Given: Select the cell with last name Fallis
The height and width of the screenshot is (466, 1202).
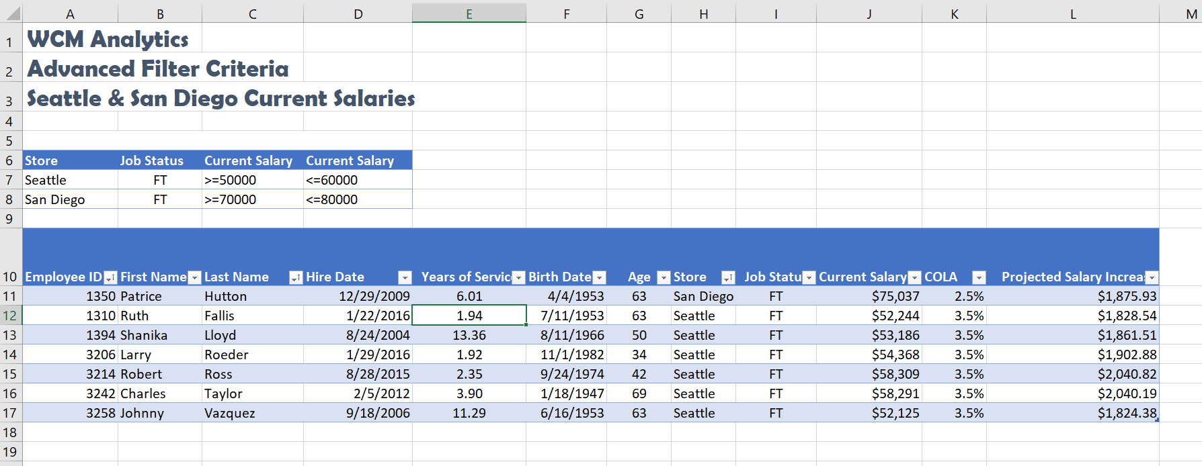Looking at the screenshot, I should click(x=253, y=316).
